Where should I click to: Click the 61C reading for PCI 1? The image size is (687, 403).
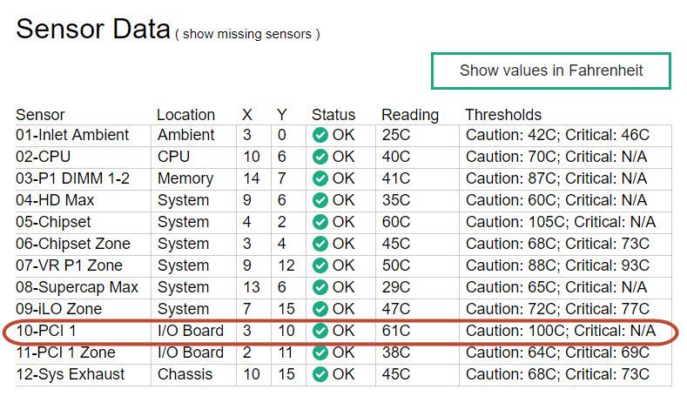[x=395, y=332]
